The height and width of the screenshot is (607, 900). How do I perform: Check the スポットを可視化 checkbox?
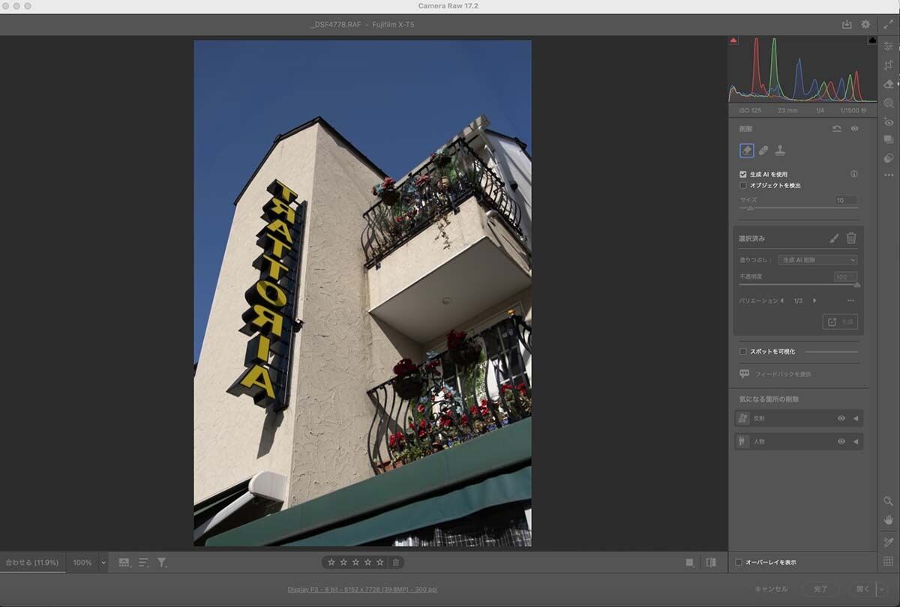tap(743, 351)
